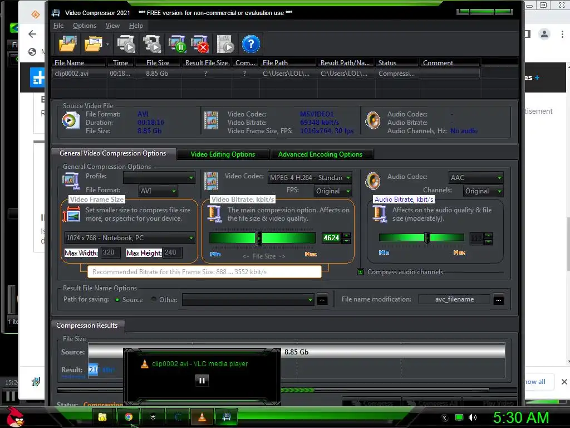This screenshot has height=428, width=570.
Task: Sort by Result File Size column header
Action: click(x=207, y=63)
